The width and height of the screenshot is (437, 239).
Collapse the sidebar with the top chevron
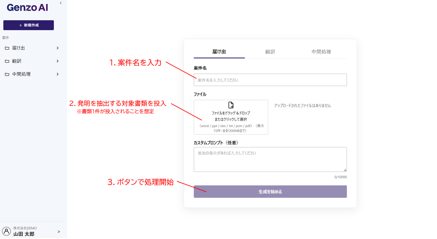[x=61, y=3]
